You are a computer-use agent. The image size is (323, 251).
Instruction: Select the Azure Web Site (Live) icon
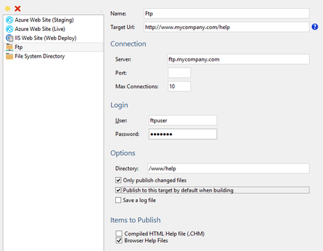pyautogui.click(x=9, y=29)
